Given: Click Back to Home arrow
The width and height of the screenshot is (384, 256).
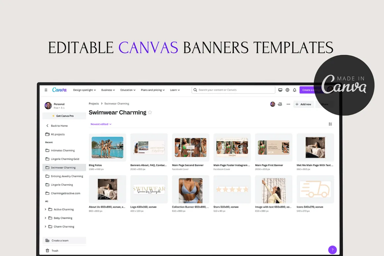Looking at the screenshot, I should tap(47, 126).
